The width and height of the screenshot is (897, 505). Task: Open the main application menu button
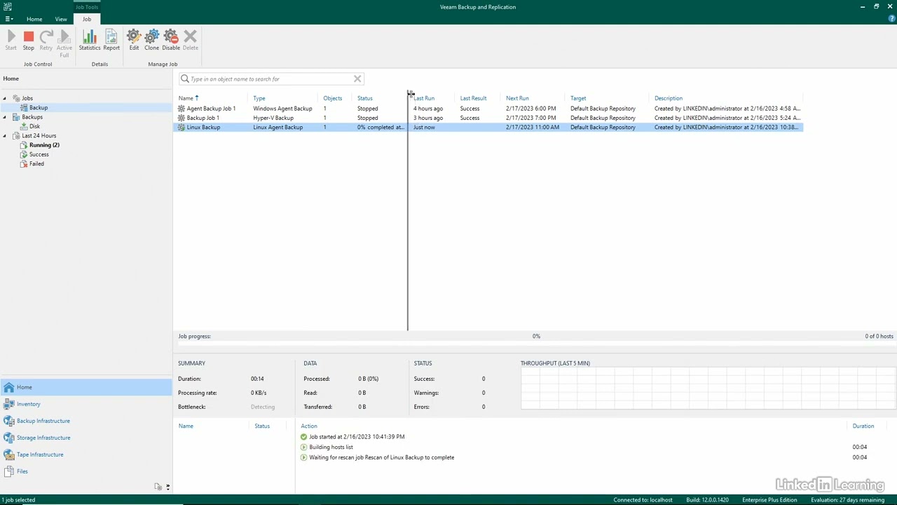pos(8,19)
